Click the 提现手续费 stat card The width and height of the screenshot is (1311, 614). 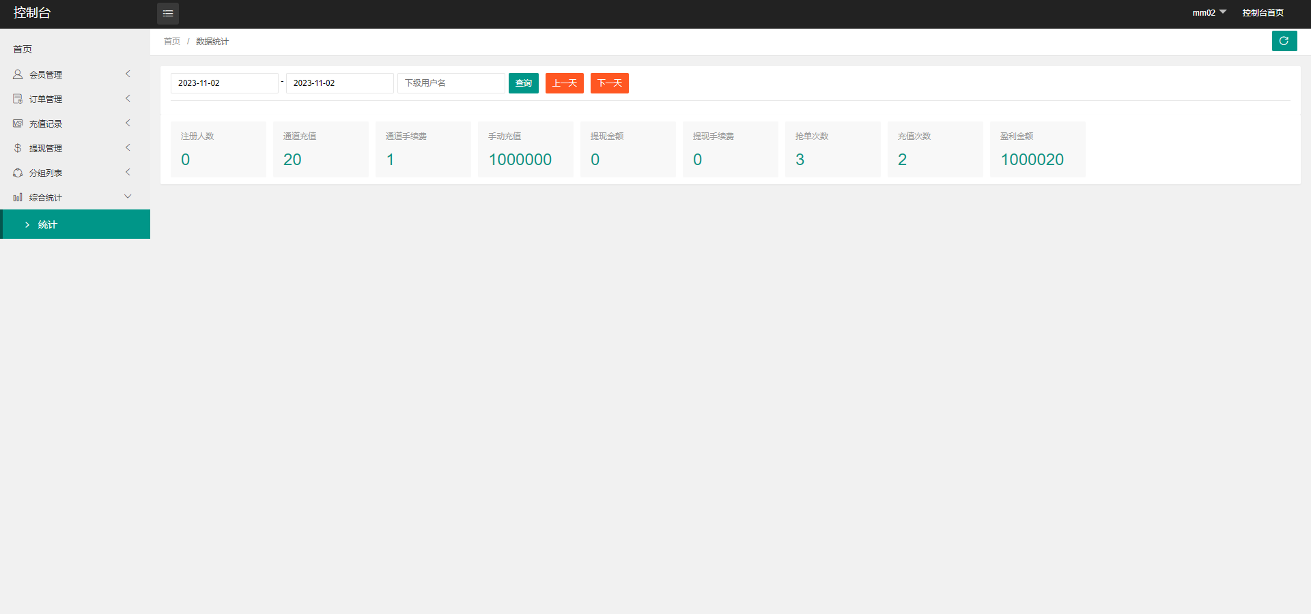(731, 149)
